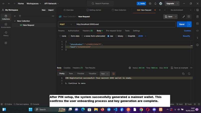The height and width of the screenshot is (113, 201).
Task: Focus the Search Postman box
Action: pos(100,3)
